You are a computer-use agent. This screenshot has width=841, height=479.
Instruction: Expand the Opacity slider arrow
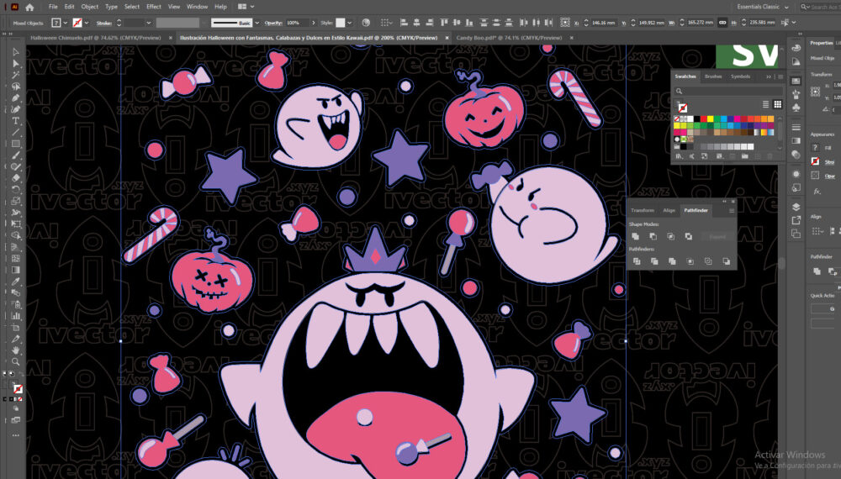point(313,23)
